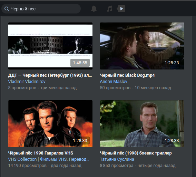Viewport: 196px width, 177px height.
Task: Open the video player icon
Action: [x=121, y=9]
